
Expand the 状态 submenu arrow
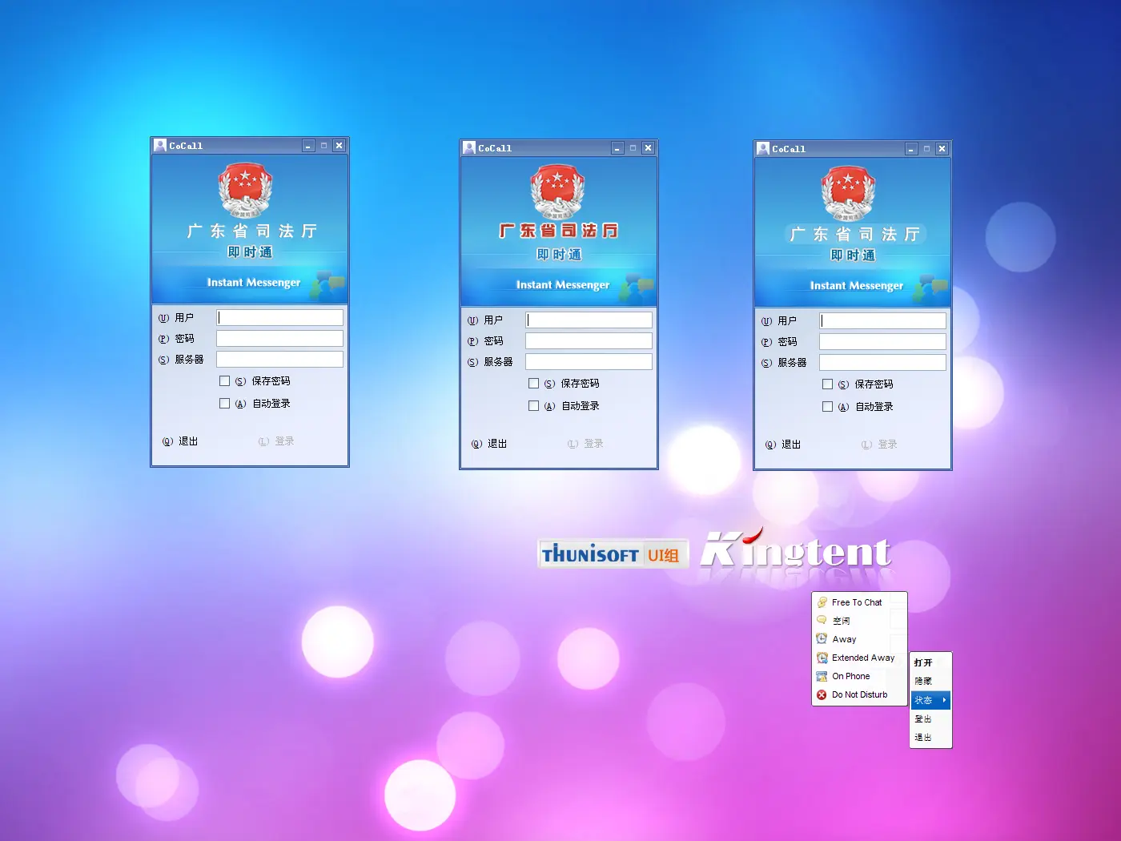(x=944, y=700)
